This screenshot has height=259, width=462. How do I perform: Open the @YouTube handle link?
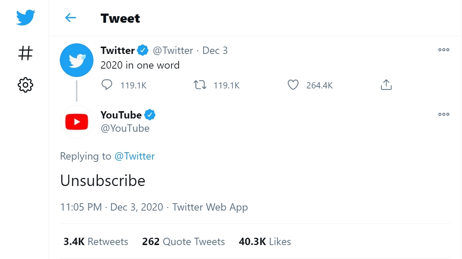tap(125, 128)
